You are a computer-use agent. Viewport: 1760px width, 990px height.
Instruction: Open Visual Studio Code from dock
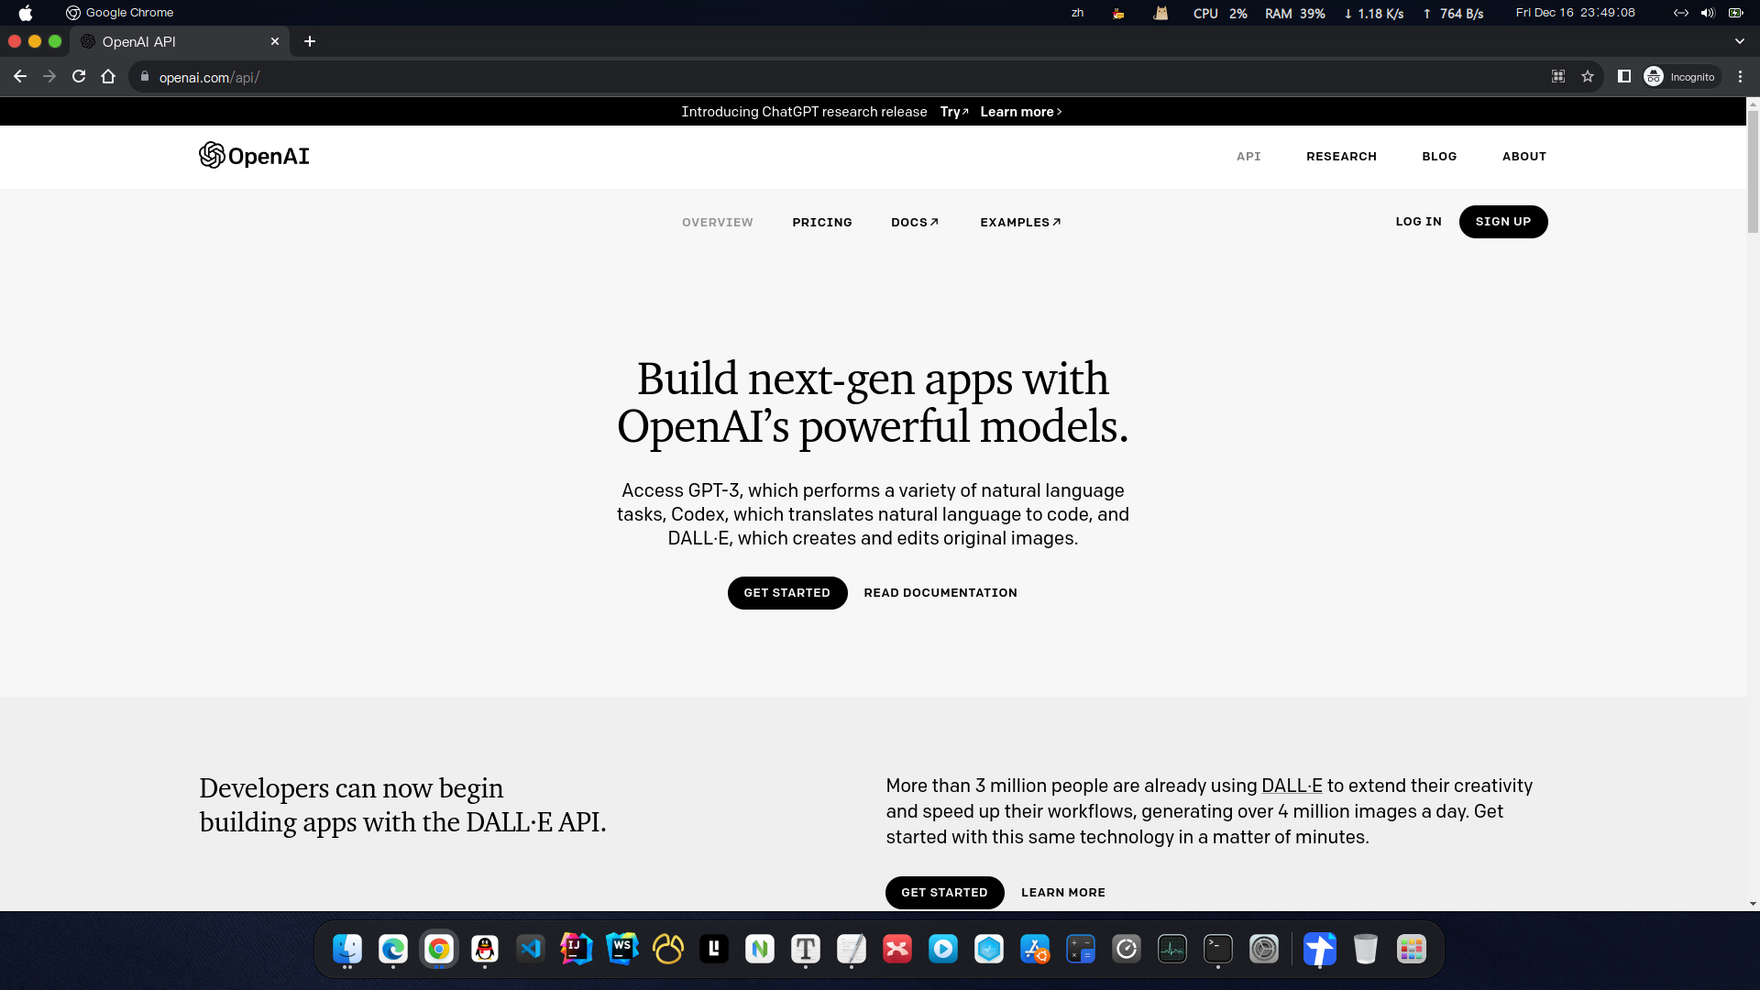click(x=531, y=949)
